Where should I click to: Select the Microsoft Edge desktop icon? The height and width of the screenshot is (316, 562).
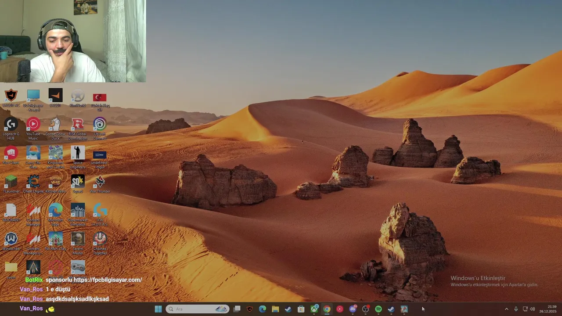pos(55,215)
